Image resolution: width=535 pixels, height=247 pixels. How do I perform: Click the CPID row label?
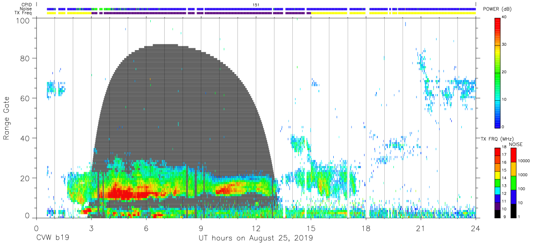click(27, 4)
